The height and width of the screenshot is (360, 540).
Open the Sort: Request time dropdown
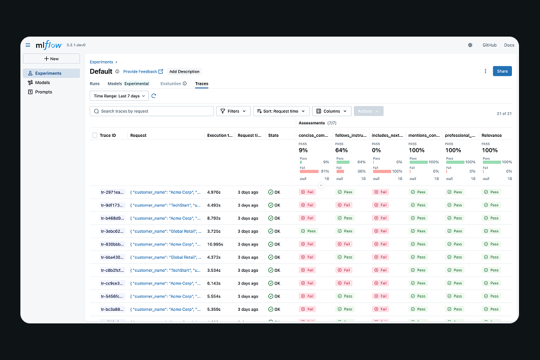pos(280,111)
